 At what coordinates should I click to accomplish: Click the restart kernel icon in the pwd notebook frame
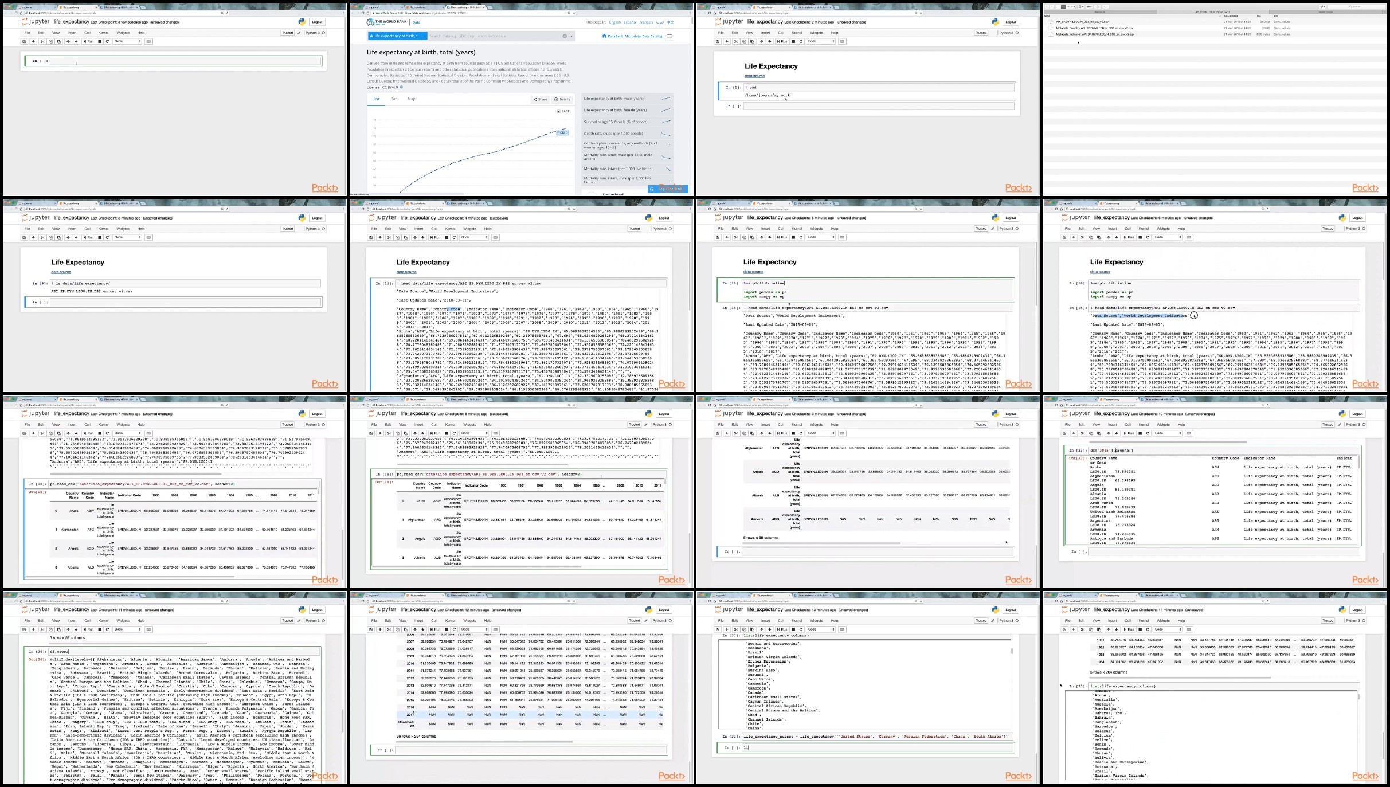pyautogui.click(x=801, y=41)
